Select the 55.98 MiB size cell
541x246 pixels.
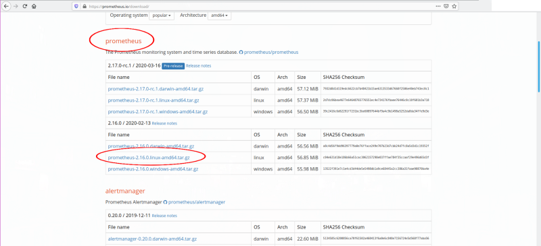click(308, 169)
